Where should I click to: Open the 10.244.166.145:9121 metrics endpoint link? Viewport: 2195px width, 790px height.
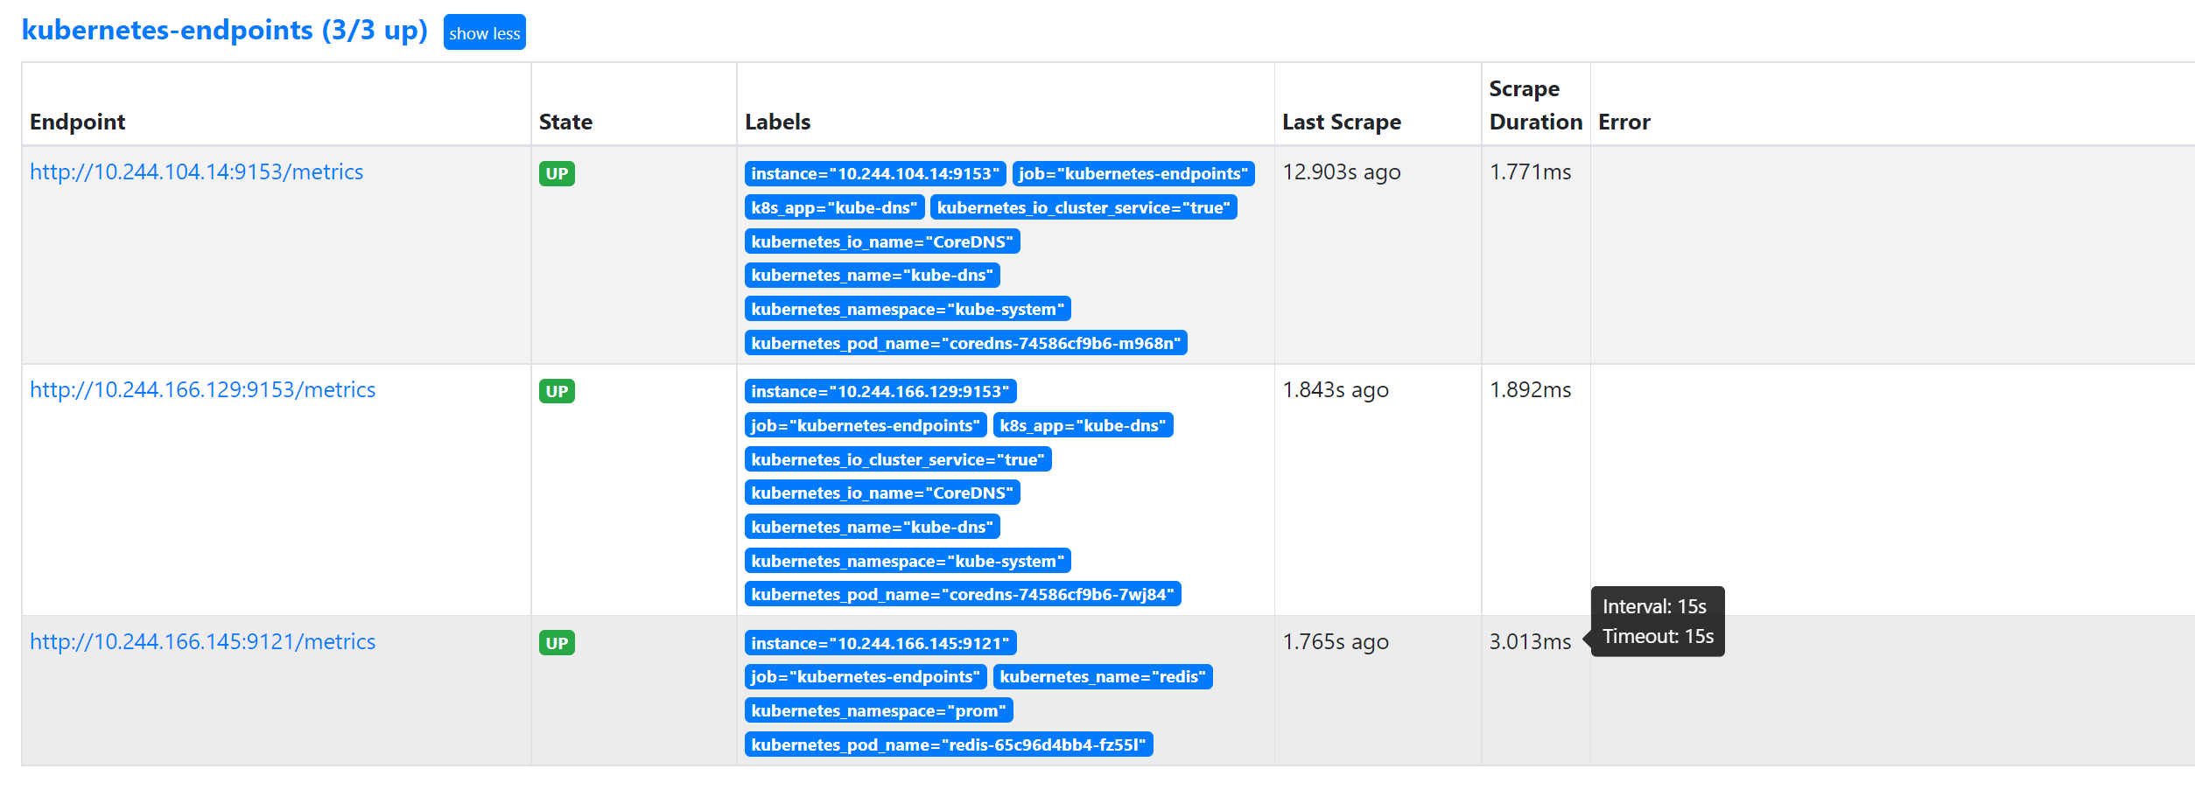[203, 641]
